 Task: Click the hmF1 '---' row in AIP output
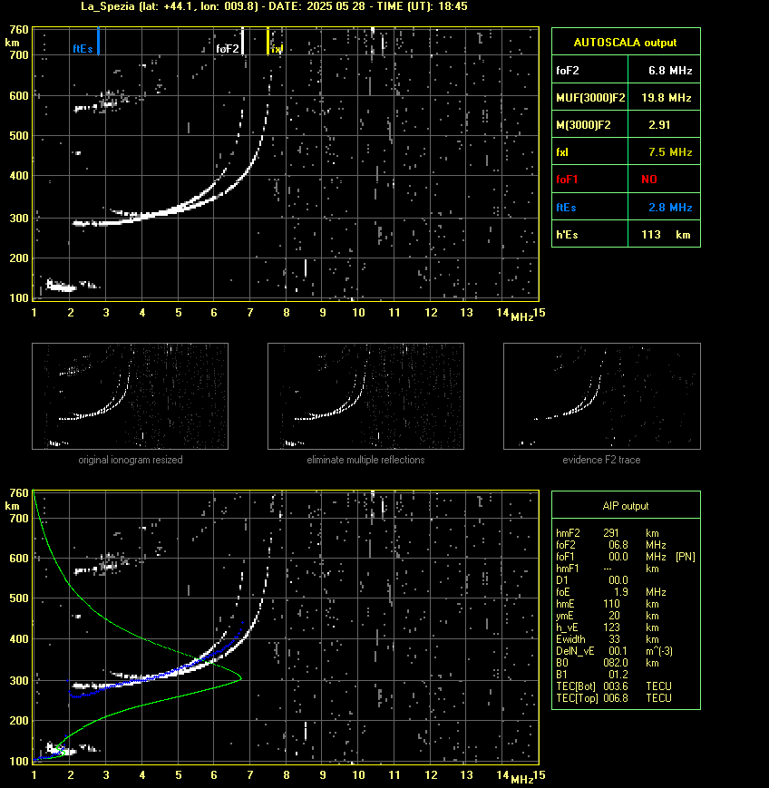click(608, 569)
